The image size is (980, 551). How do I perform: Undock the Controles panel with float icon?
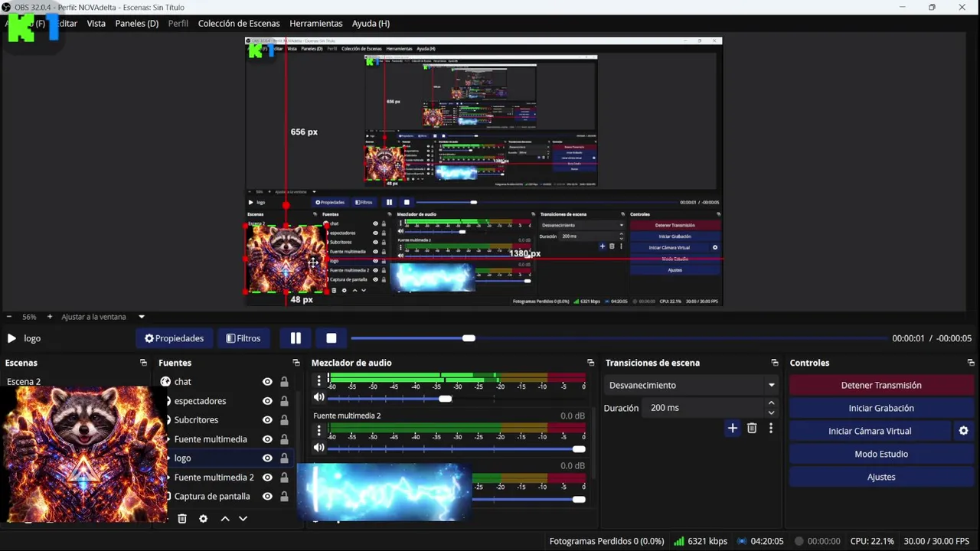[x=971, y=363]
